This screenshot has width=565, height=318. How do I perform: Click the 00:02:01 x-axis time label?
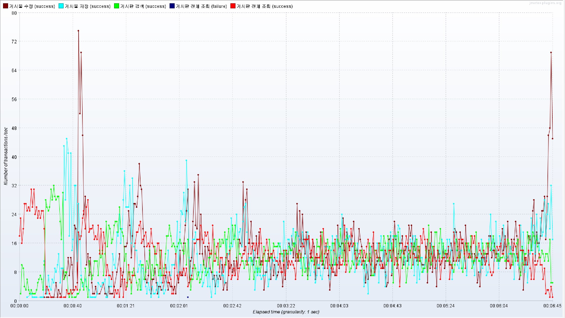[179, 306]
